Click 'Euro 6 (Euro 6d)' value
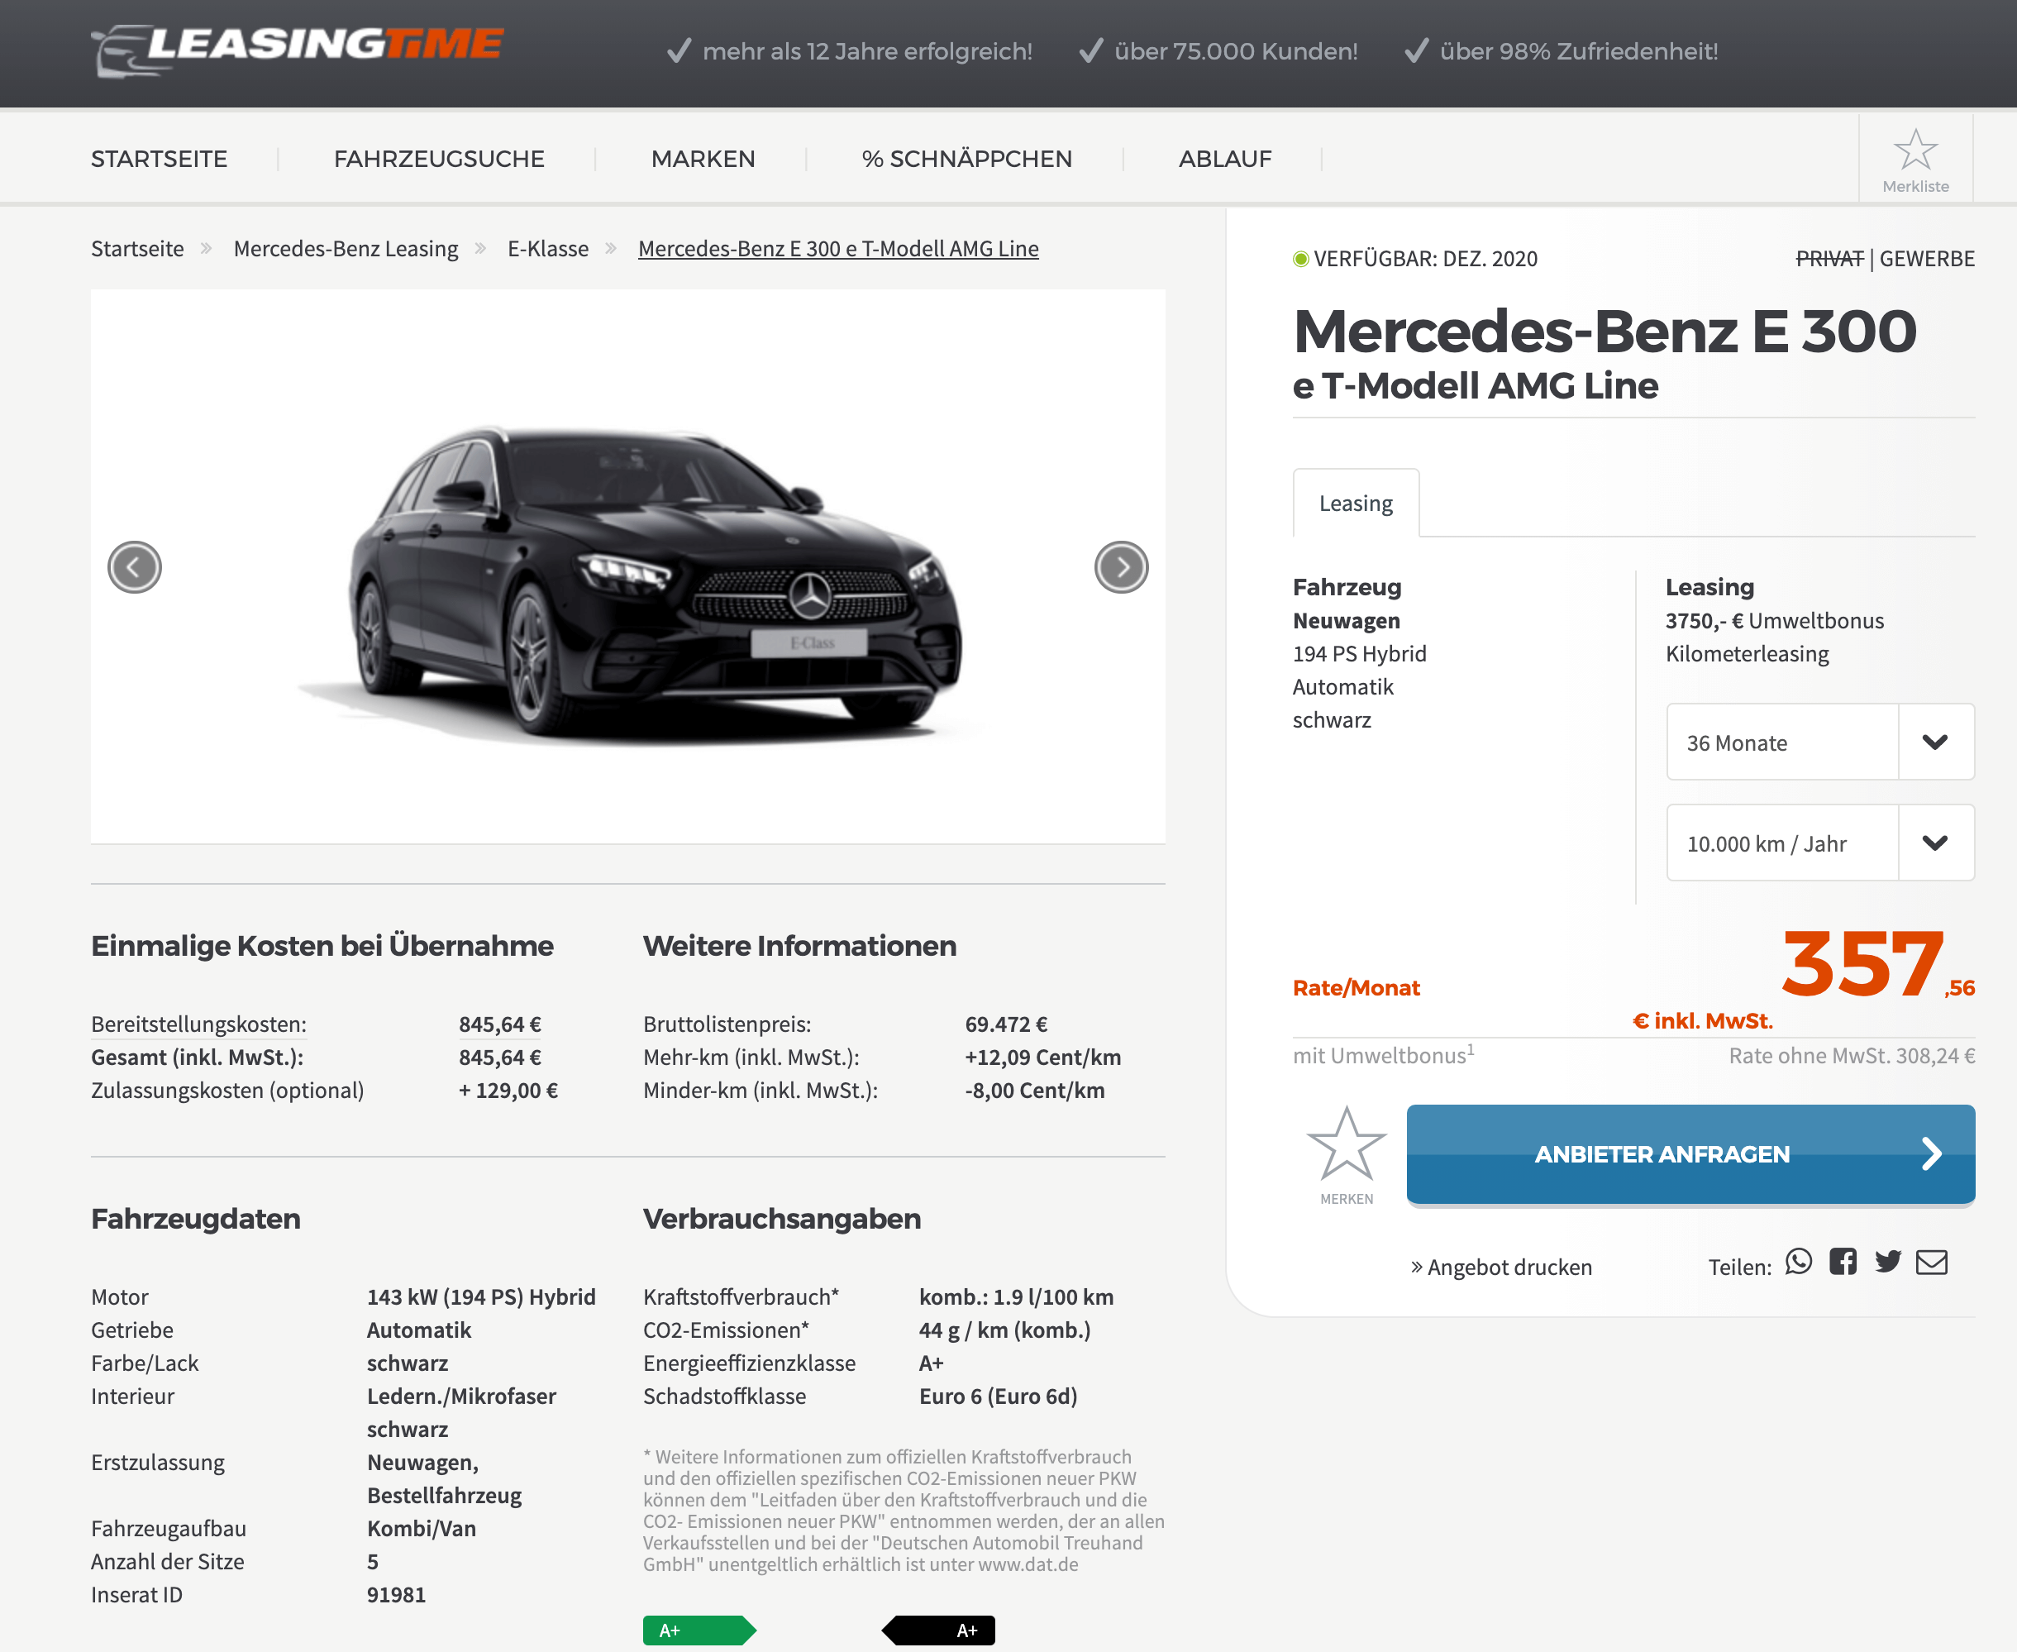 [x=998, y=1397]
